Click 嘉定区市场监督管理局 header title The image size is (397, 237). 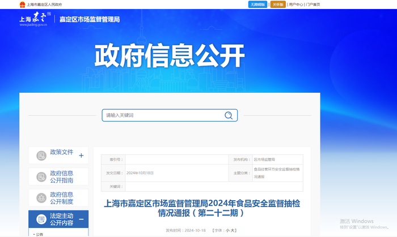tap(90, 19)
